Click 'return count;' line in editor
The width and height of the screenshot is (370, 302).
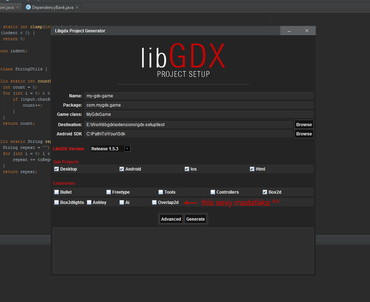19,123
